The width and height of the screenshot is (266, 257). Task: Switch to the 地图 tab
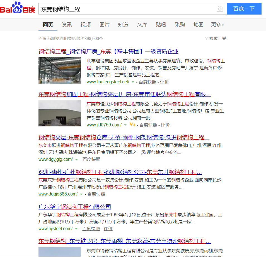click(199, 25)
